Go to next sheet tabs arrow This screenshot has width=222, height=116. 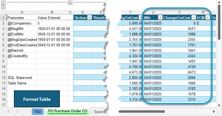tap(17, 111)
